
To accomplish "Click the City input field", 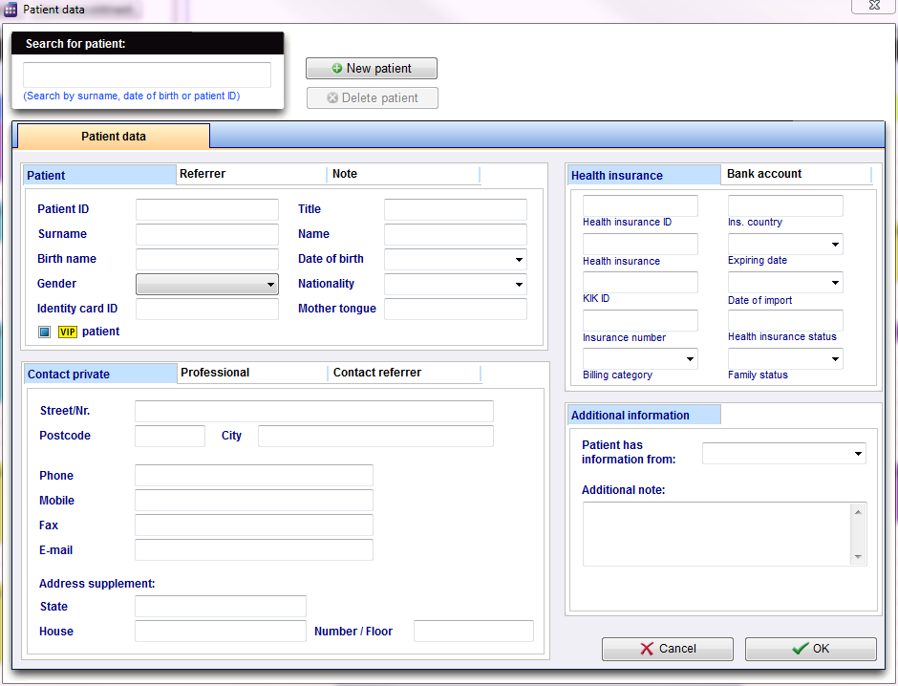I will 375,437.
